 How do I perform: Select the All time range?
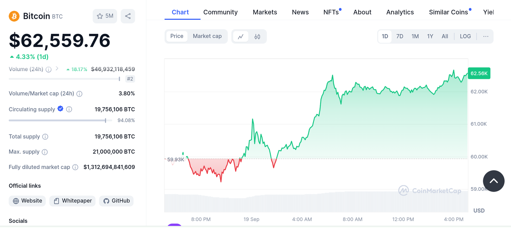[x=445, y=36]
